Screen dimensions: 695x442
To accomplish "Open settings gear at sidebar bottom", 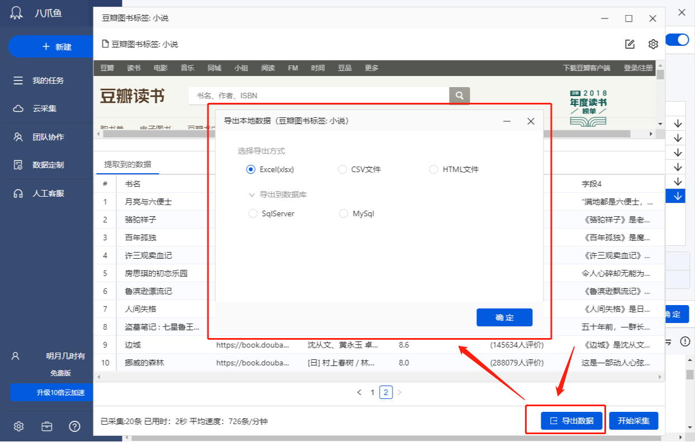I will tap(18, 426).
